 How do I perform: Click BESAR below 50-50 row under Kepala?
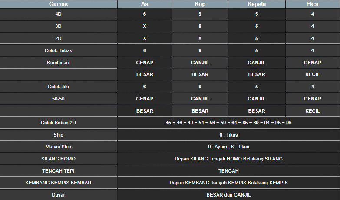coord(257,111)
